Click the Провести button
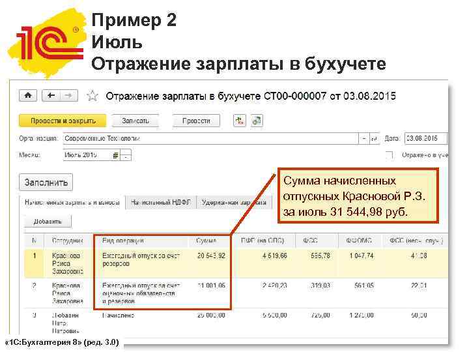This screenshot has height=352, width=469. point(196,121)
